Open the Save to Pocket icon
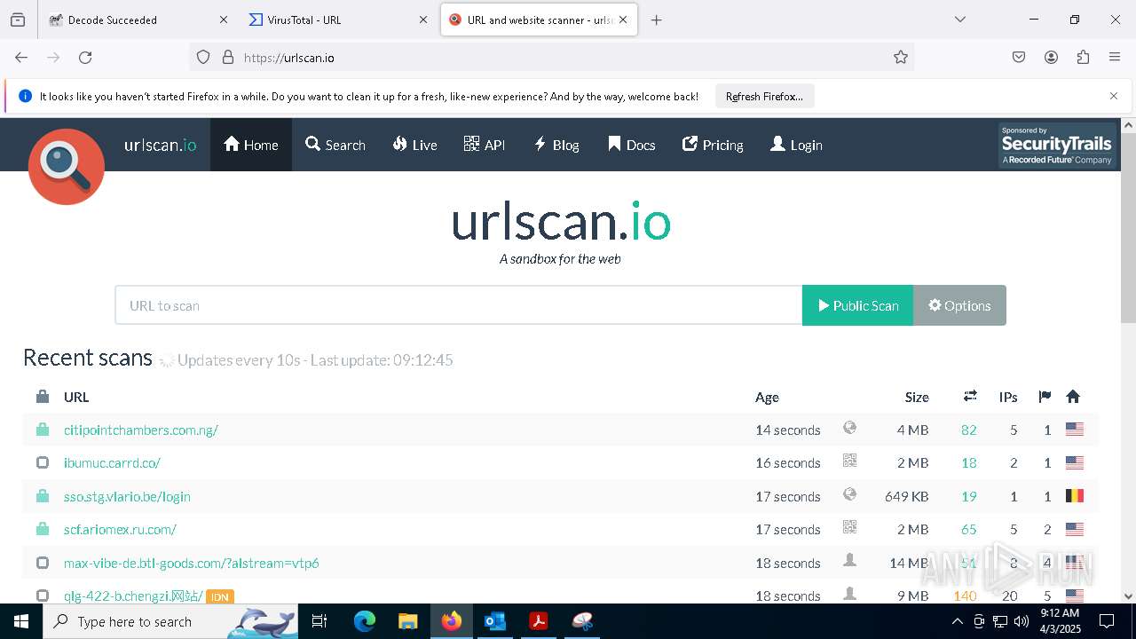This screenshot has width=1136, height=639. coord(1019,58)
